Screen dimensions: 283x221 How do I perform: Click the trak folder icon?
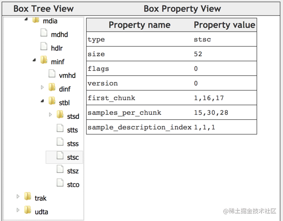(x=28, y=196)
